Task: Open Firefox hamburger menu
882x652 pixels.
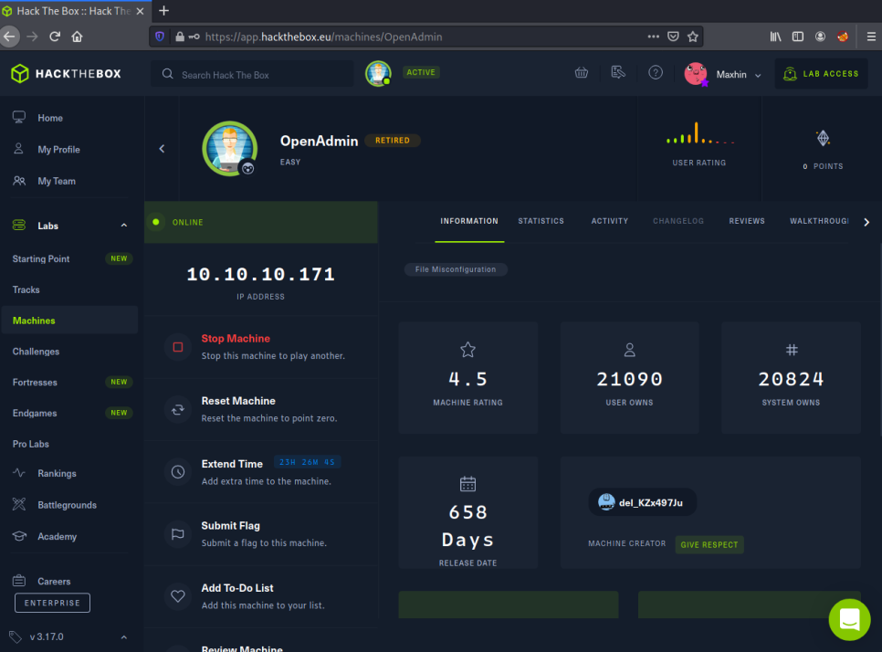Action: click(871, 37)
